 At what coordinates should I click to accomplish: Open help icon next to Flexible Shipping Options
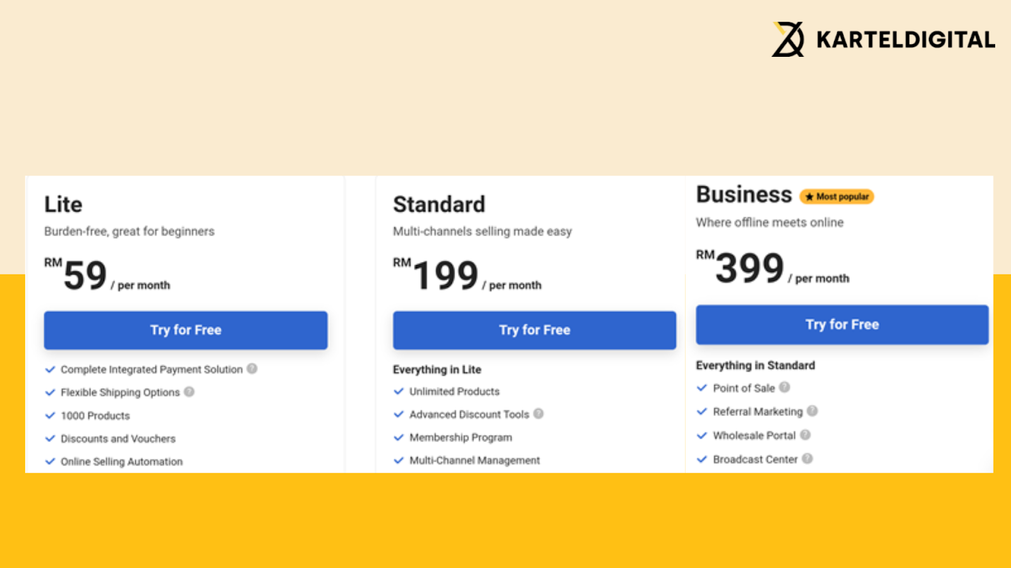coord(189,392)
